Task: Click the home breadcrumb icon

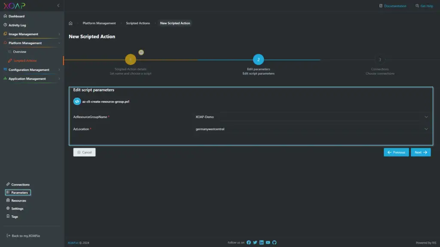Action: point(71,23)
